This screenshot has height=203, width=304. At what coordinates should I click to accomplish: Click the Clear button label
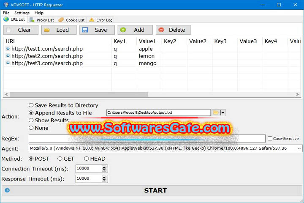(24, 30)
